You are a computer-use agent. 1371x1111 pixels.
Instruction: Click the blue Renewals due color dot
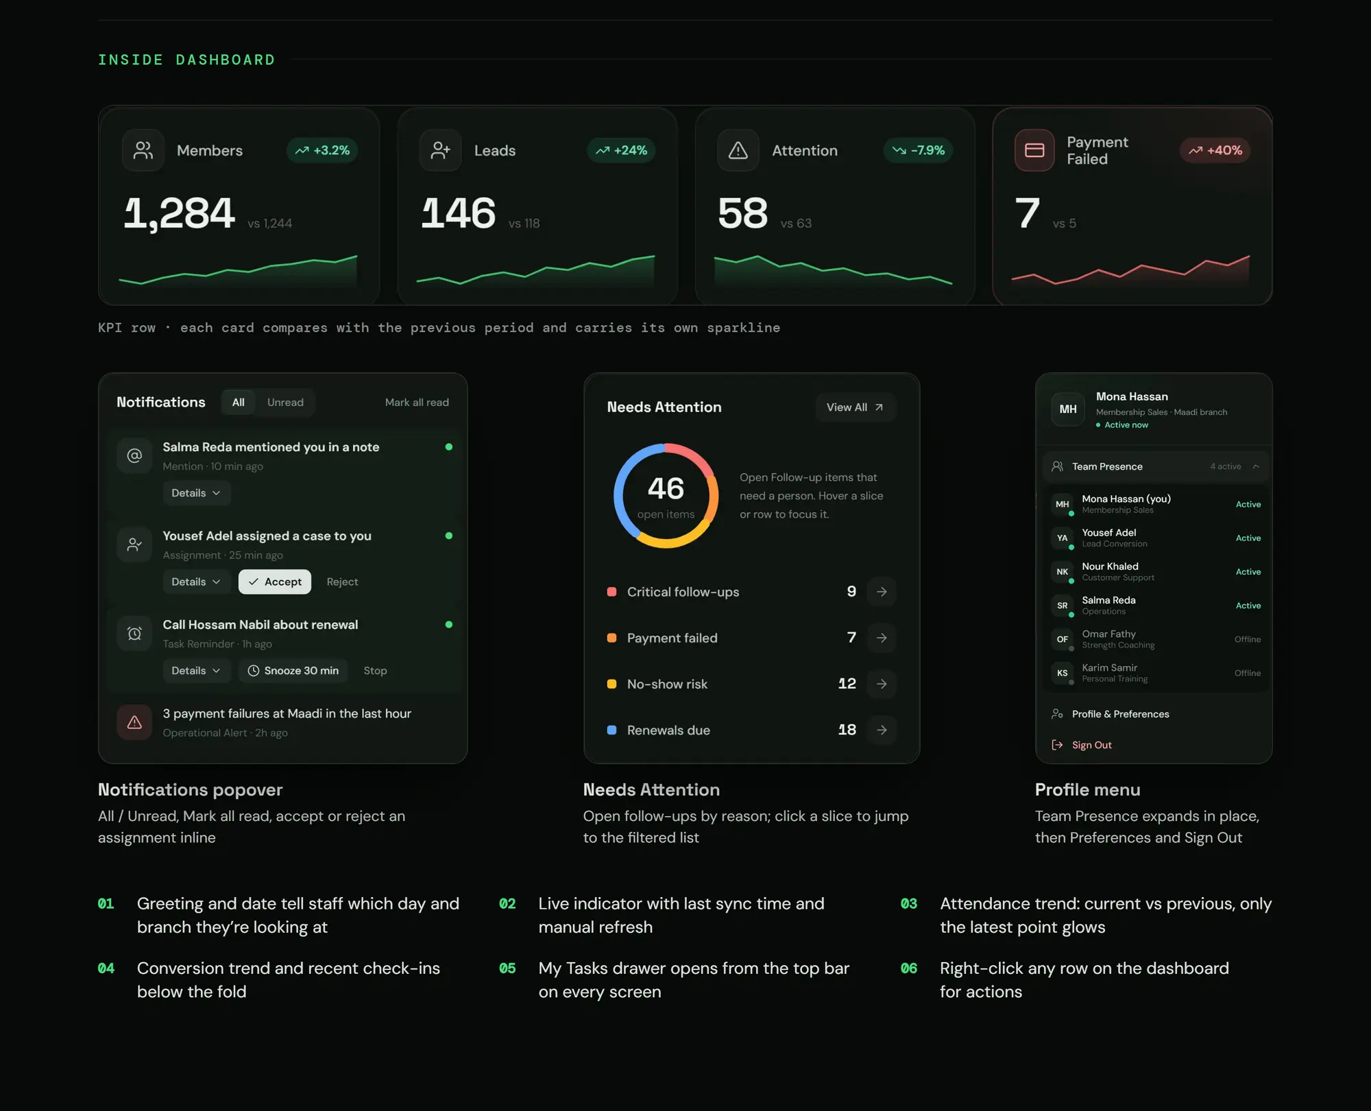pos(611,730)
